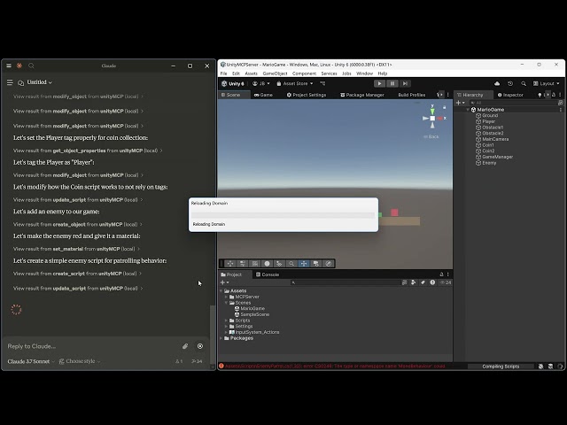The image size is (567, 425).
Task: Open the Window menu in Unity
Action: click(364, 73)
